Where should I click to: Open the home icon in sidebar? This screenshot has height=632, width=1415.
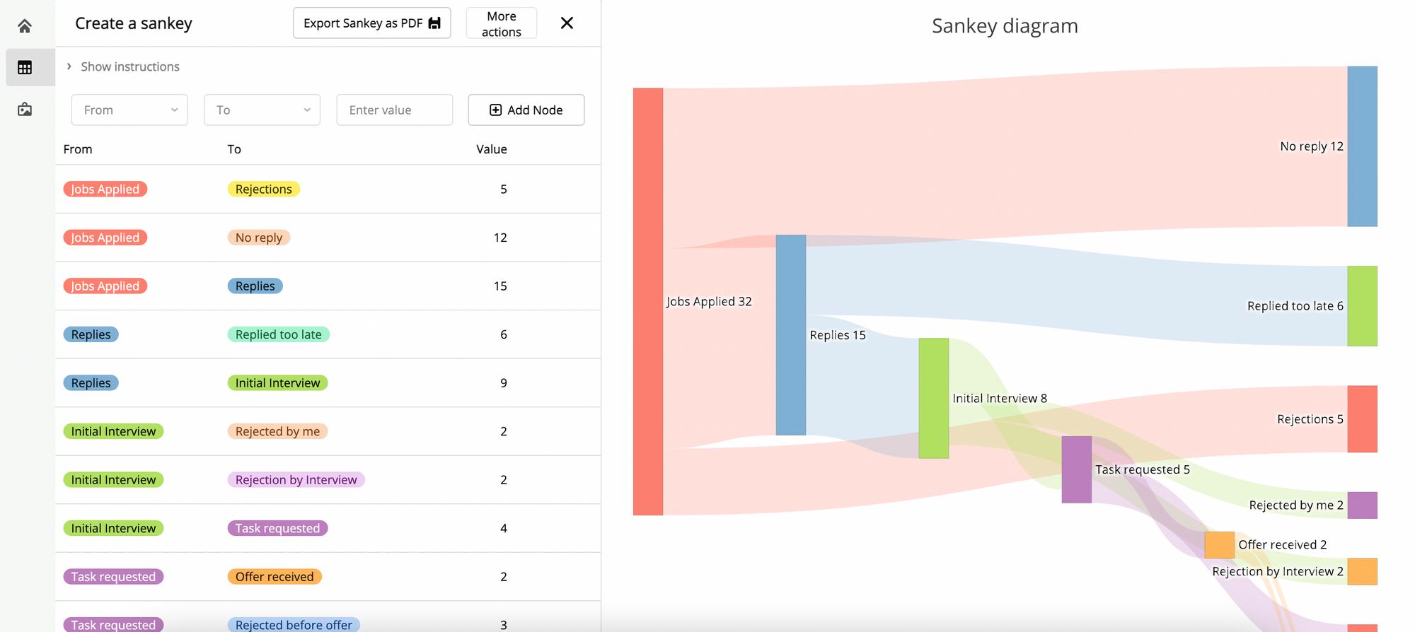tap(25, 26)
